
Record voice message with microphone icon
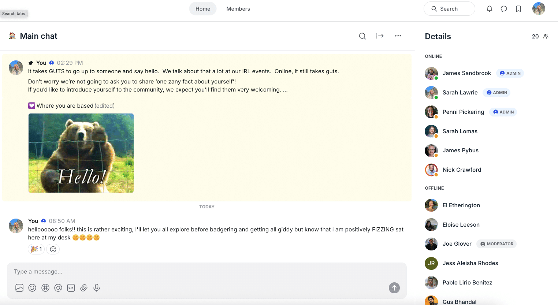(97, 288)
